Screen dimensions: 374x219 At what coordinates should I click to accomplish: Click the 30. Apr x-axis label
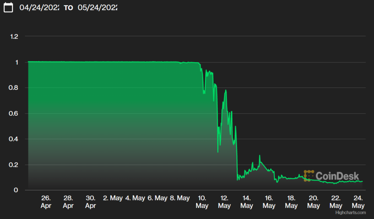90,202
